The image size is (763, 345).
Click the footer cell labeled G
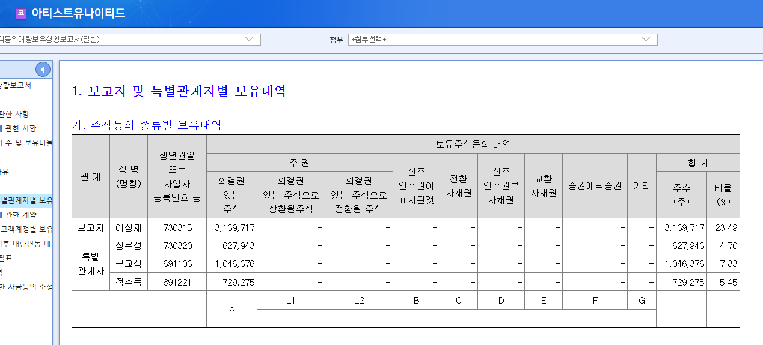(x=642, y=301)
